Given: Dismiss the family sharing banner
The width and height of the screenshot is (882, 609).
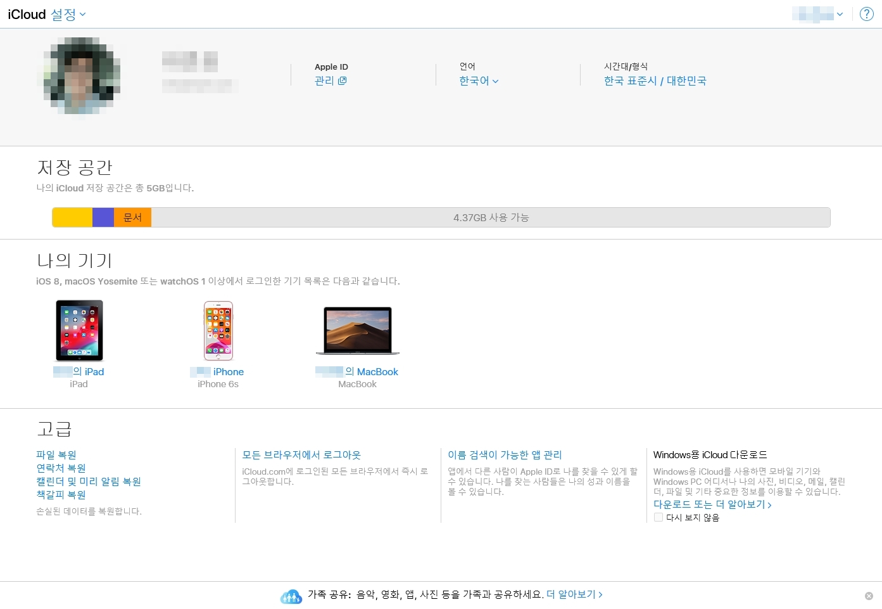Looking at the screenshot, I should 869,596.
